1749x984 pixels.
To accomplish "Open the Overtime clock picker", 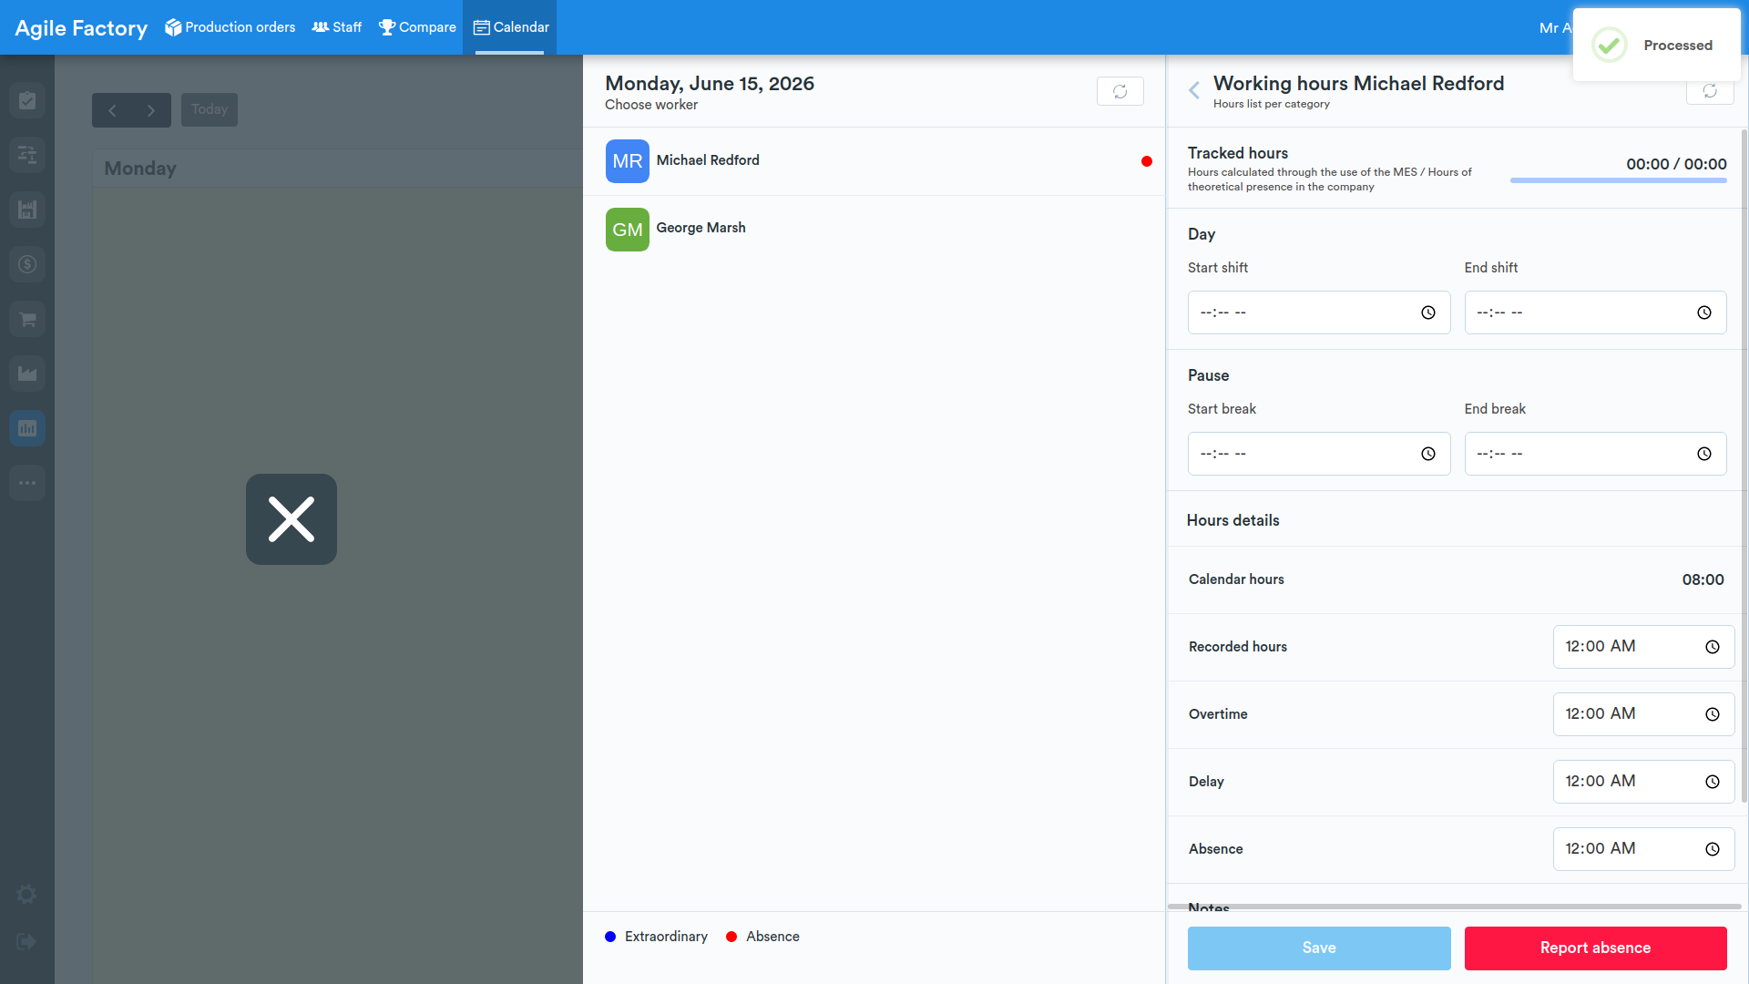I will coord(1713,714).
